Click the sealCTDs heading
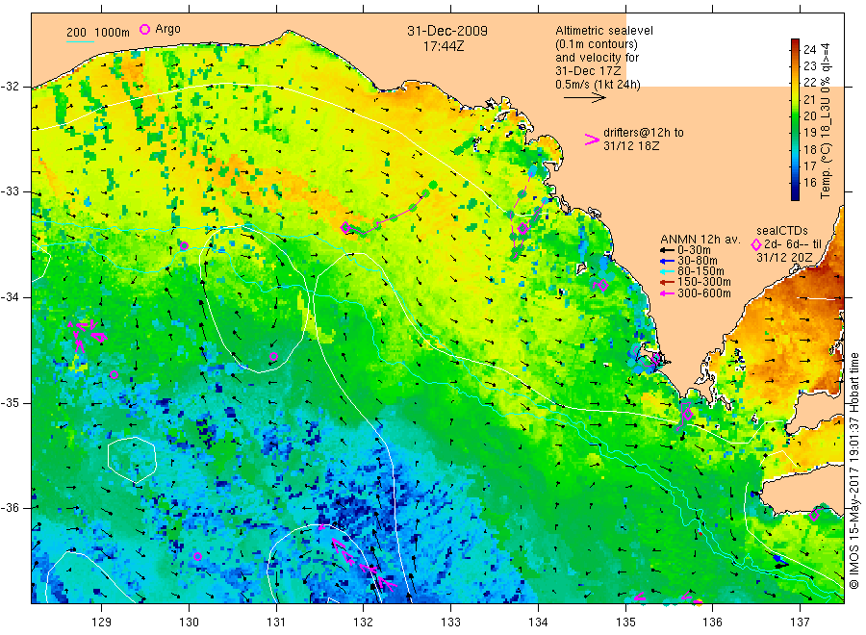866x635 pixels. (x=782, y=231)
